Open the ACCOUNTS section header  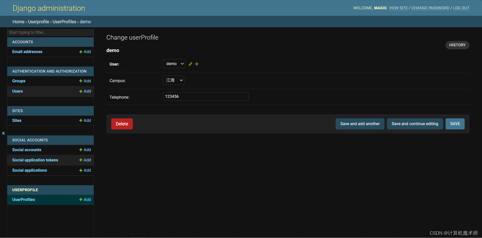[x=23, y=42]
